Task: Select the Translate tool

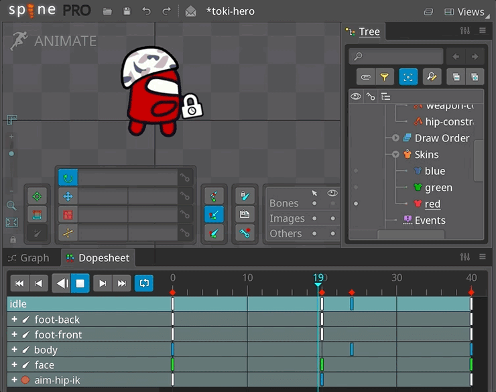Action: (x=68, y=196)
